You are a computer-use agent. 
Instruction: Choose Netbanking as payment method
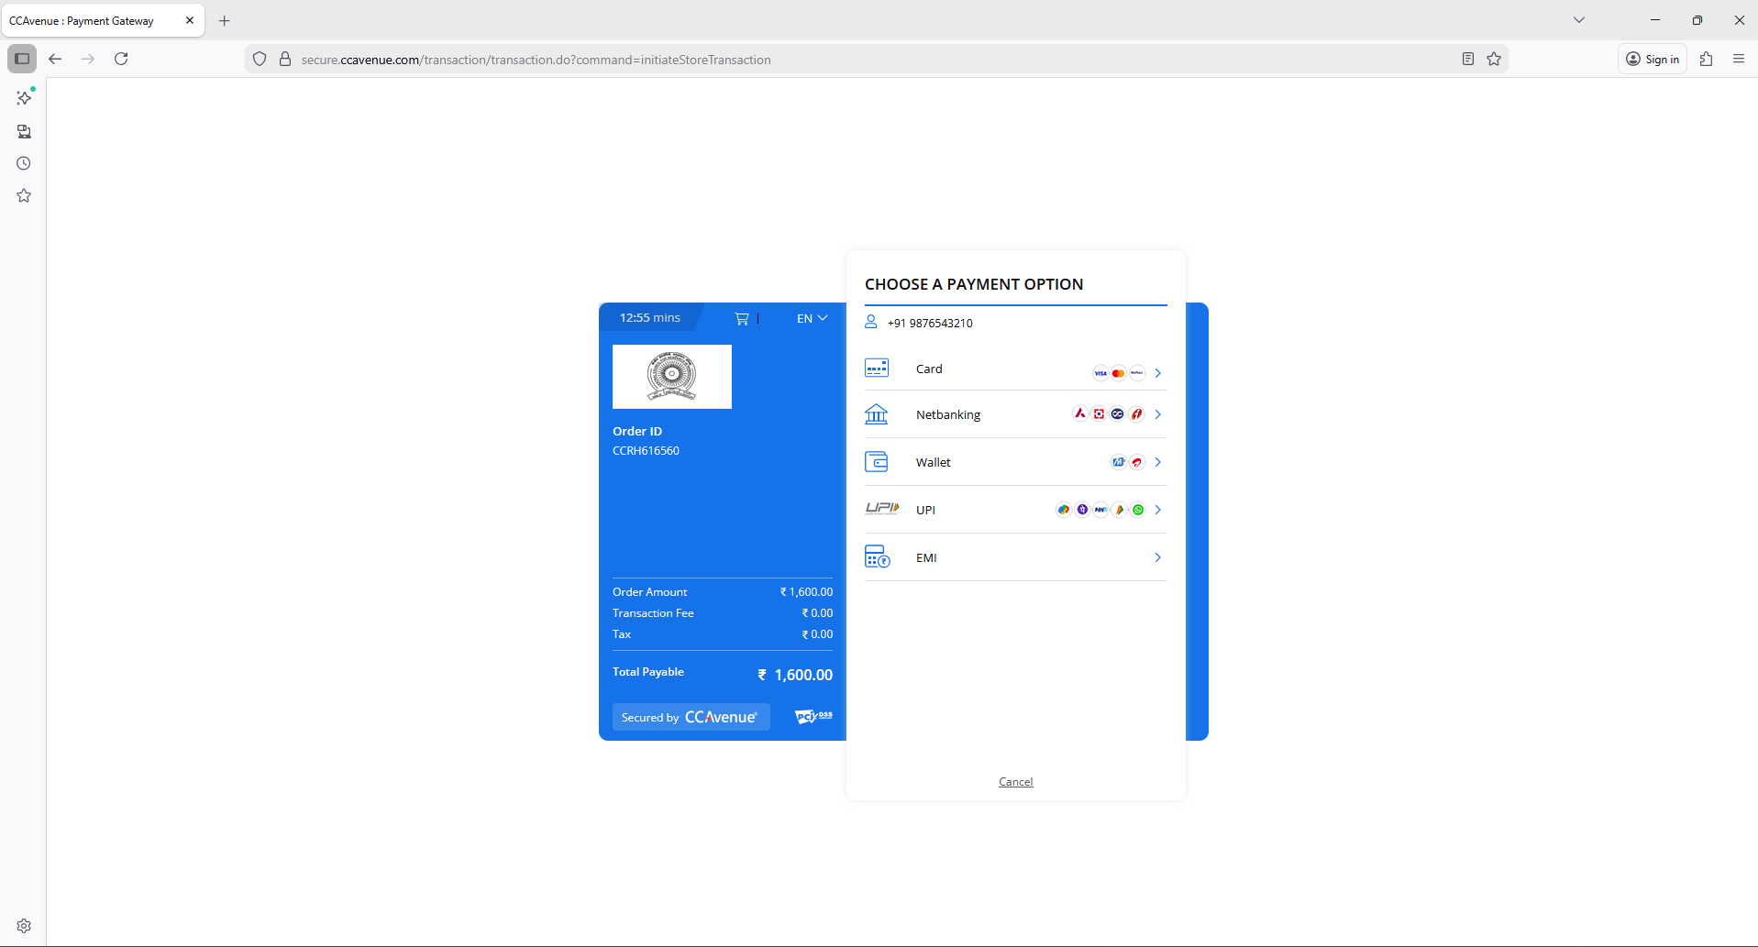pos(947,414)
